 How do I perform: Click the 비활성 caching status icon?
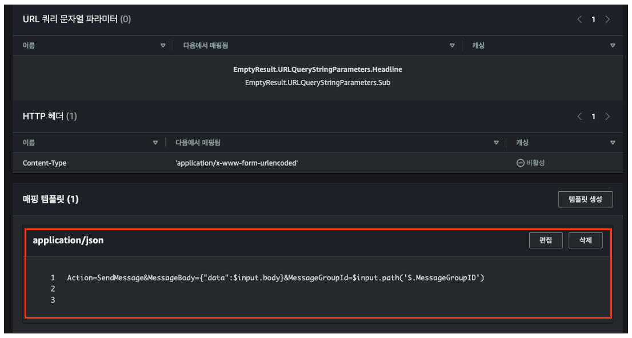(521, 163)
